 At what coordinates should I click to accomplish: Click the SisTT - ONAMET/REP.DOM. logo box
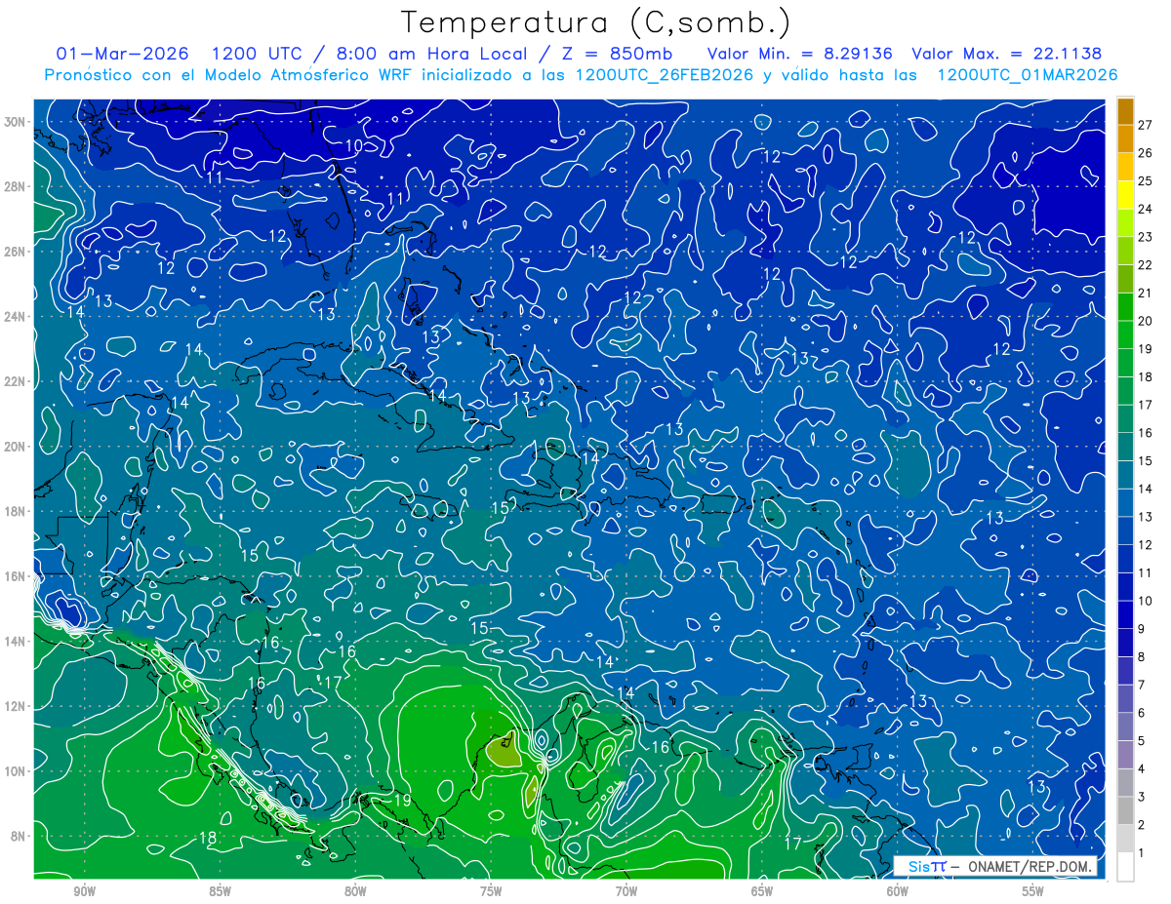(x=995, y=866)
